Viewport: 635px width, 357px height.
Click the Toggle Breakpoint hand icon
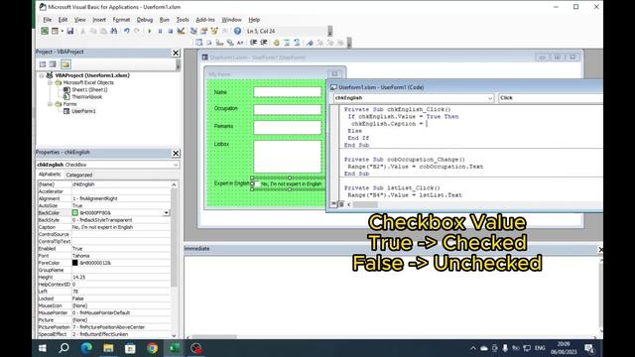click(276, 43)
